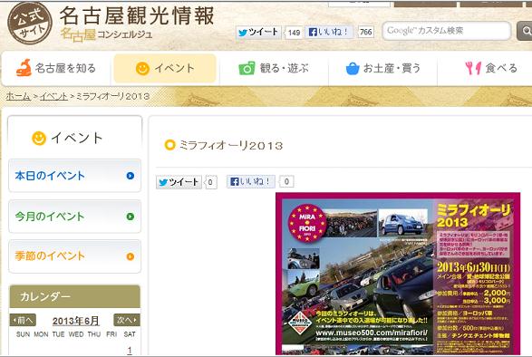Click the article tweet count 0
The height and width of the screenshot is (357, 532).
pos(210,182)
